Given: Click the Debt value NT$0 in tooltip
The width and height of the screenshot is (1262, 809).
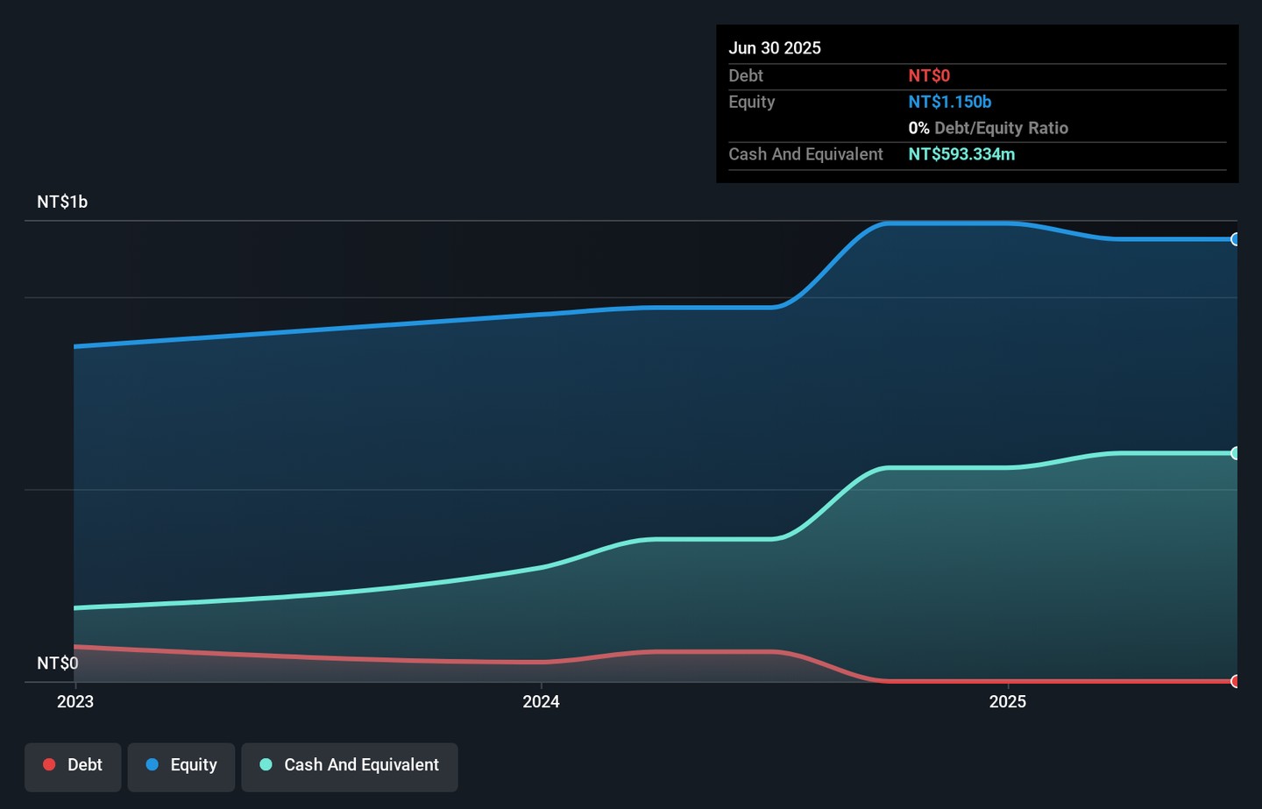Looking at the screenshot, I should (929, 76).
